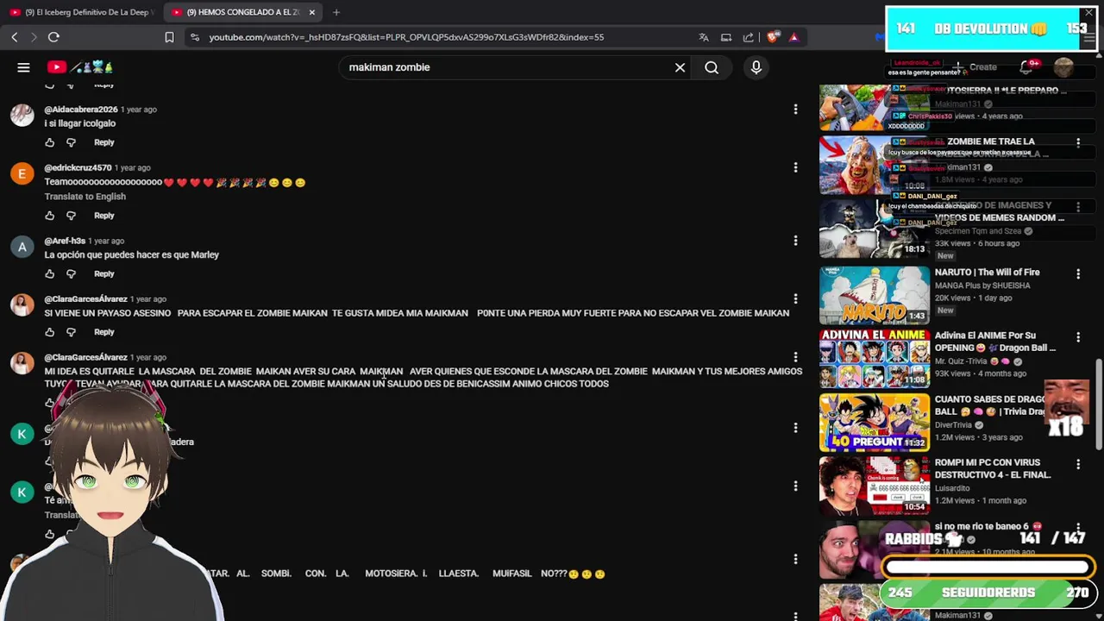The image size is (1104, 621).
Task: Open options menu for @Aidacabrera2026 comment
Action: (x=795, y=110)
